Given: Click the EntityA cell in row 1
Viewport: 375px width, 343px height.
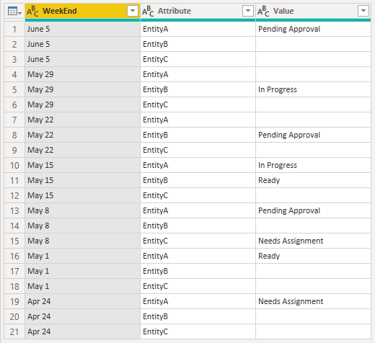Looking at the screenshot, I should click(x=198, y=30).
